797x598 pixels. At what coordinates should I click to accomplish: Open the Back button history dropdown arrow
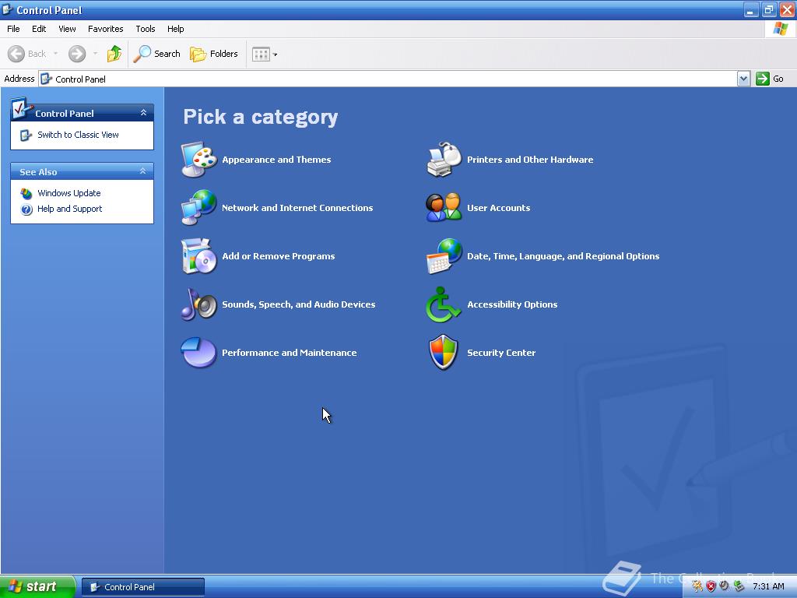pos(55,54)
